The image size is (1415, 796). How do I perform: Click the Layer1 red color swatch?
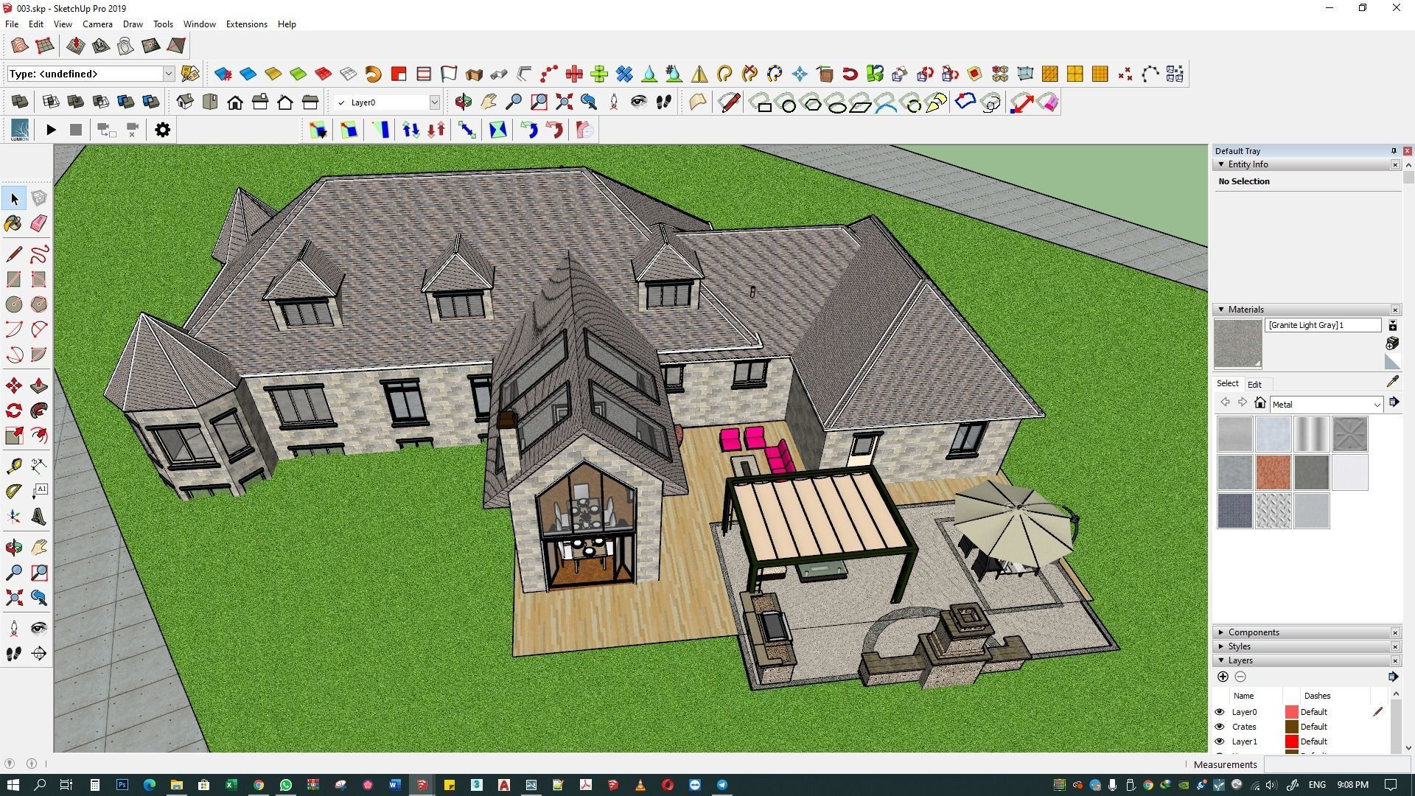coord(1291,741)
